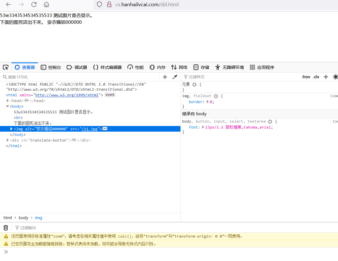Add a new CSS rule
The height and width of the screenshot is (261, 338).
point(326,77)
